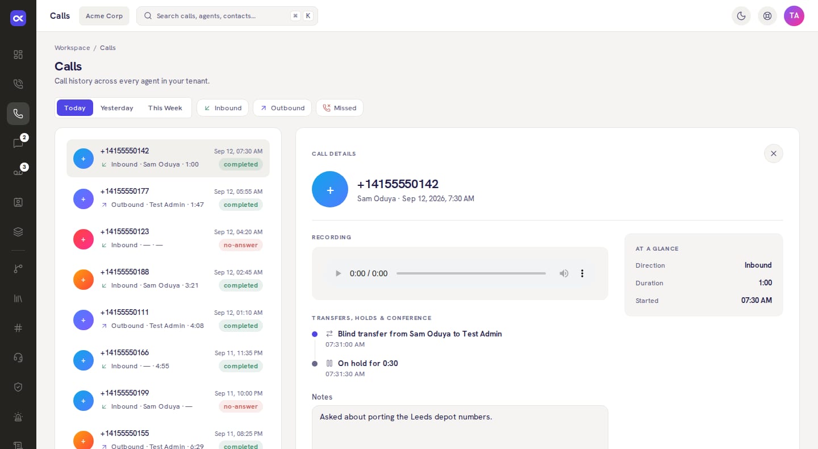Filter calls by Outbound
The image size is (818, 449).
[x=282, y=108]
